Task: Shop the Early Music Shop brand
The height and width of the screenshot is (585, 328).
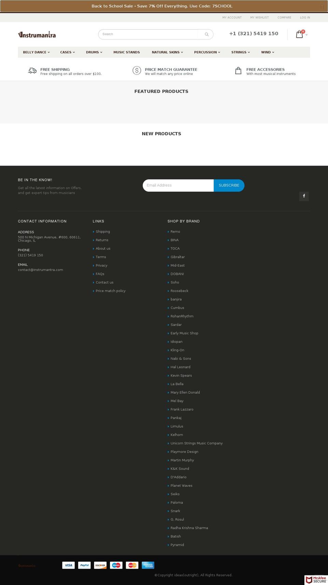Action: (x=184, y=333)
